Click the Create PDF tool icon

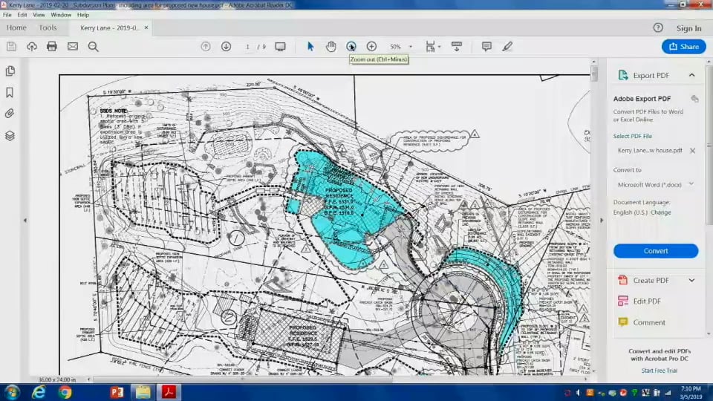pos(623,280)
